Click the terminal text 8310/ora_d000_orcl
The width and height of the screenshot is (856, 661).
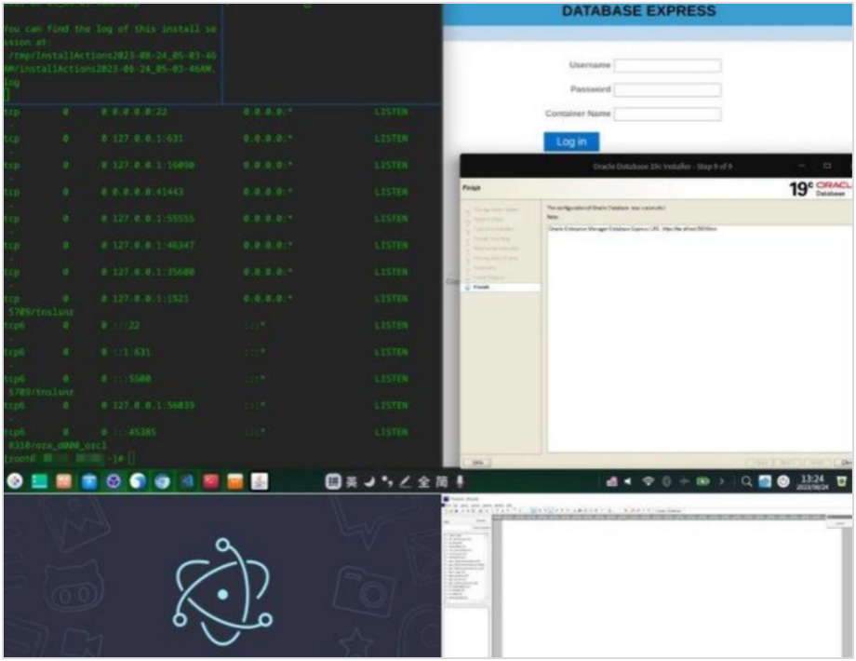pos(58,446)
